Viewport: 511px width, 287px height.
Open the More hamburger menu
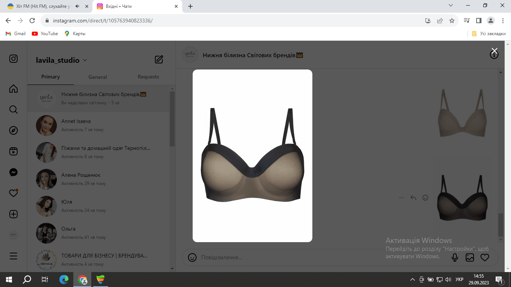13,256
